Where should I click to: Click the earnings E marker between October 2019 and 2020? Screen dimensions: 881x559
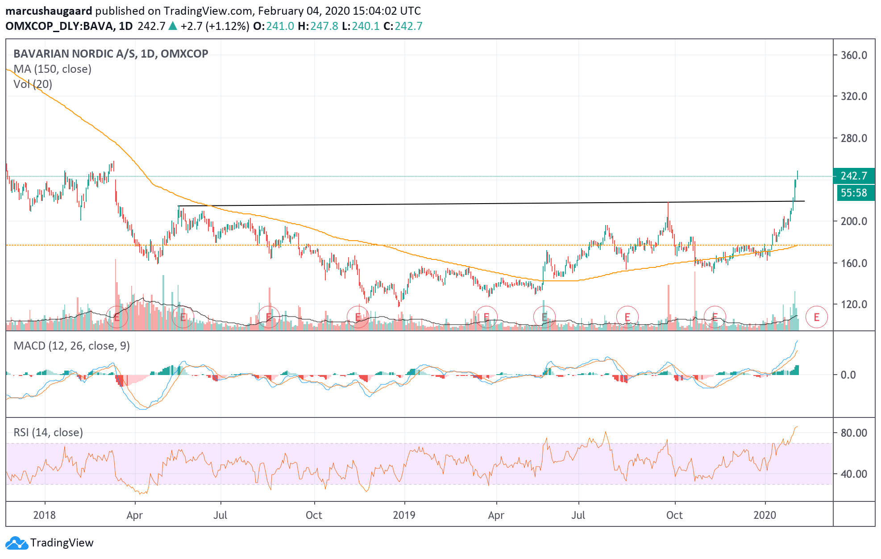[x=715, y=317]
